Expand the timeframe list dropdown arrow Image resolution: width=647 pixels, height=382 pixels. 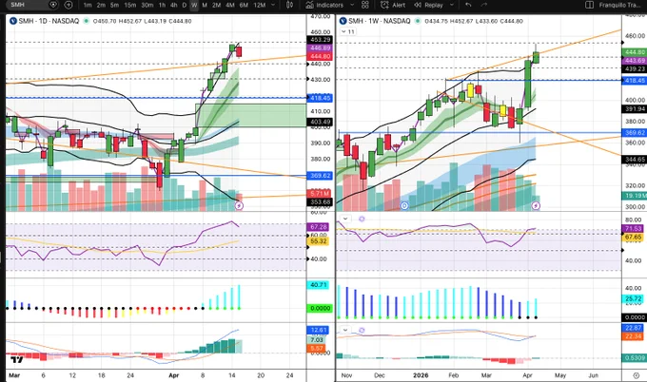274,6
